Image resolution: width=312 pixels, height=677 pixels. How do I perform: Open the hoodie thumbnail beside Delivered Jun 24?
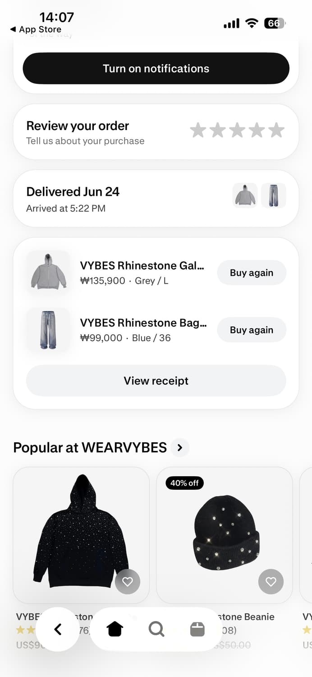point(245,195)
